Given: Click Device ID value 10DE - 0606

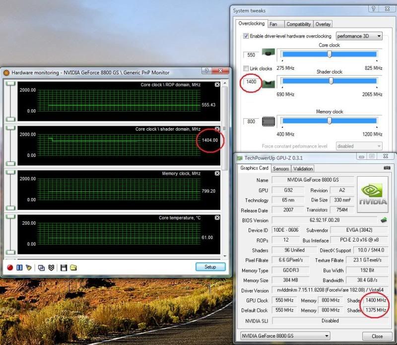Looking at the screenshot, I should click(x=286, y=230).
